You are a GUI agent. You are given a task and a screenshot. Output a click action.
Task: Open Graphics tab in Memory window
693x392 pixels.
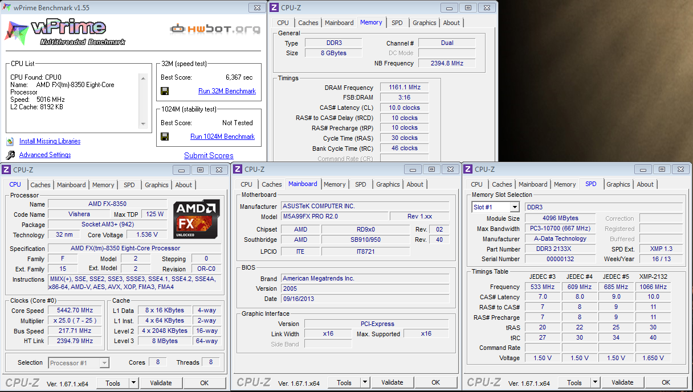pos(425,23)
